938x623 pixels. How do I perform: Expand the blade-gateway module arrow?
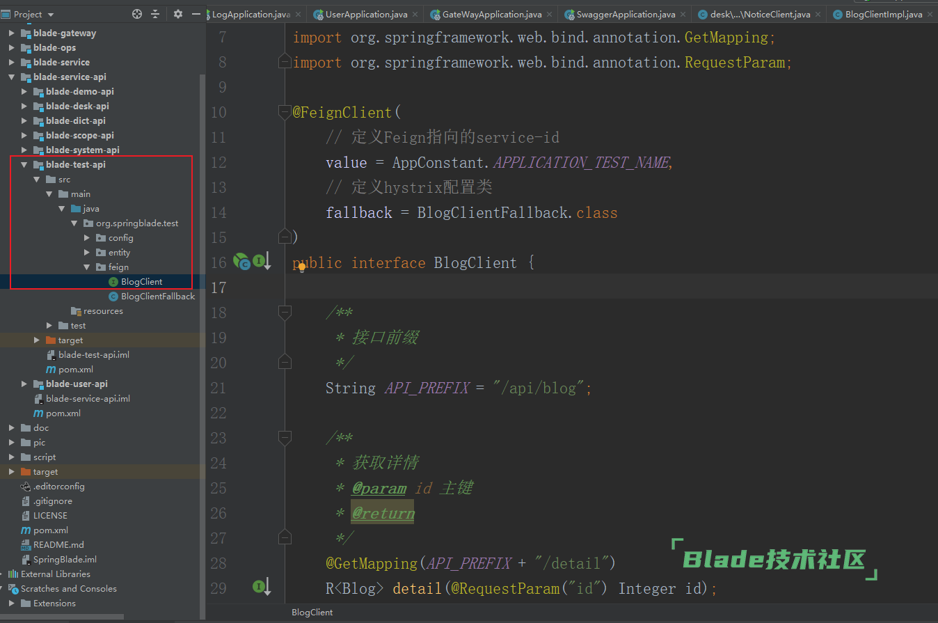point(12,33)
